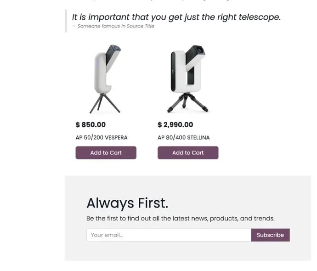The width and height of the screenshot is (317, 271).
Task: Select the $ 850.00 price label
Action: pos(91,124)
